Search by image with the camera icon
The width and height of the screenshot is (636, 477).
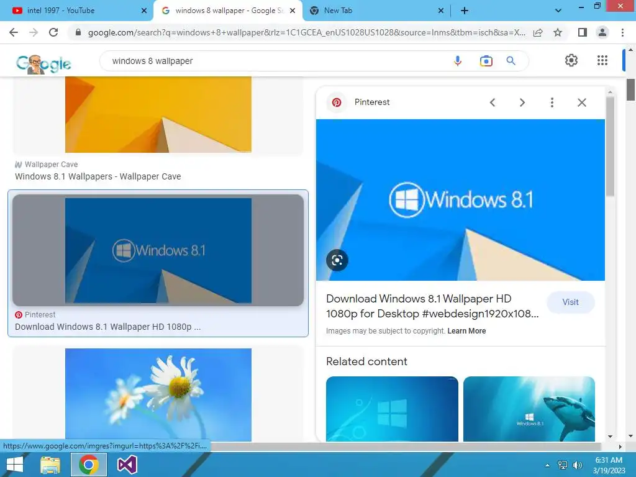[486, 61]
